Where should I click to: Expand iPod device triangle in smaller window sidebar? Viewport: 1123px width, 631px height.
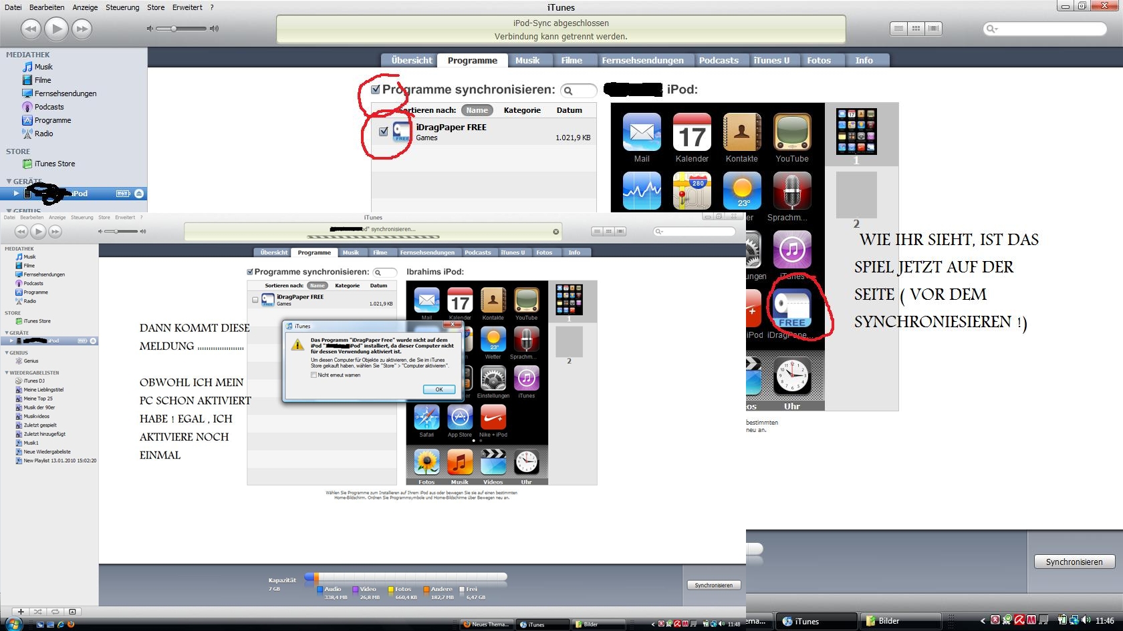(11, 341)
